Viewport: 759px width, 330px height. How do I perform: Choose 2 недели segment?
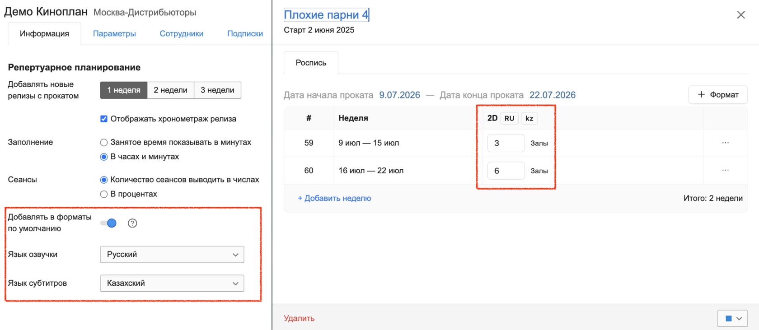coord(170,90)
